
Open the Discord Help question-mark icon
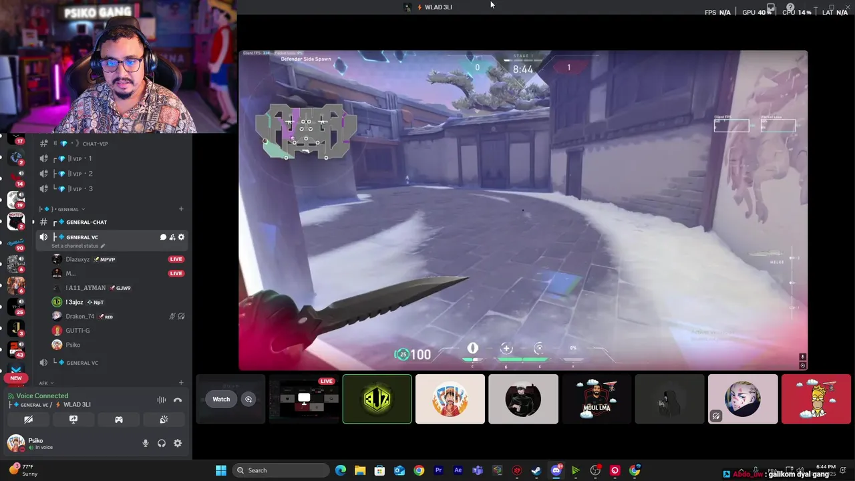coord(790,8)
